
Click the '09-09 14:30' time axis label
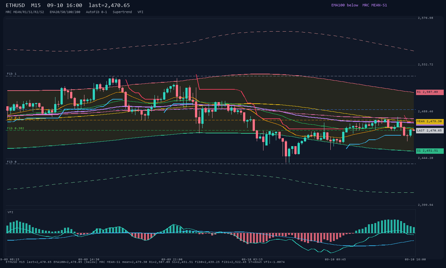click(x=89, y=259)
